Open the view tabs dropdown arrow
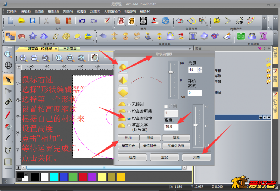The image size is (280, 191). pos(190,49)
